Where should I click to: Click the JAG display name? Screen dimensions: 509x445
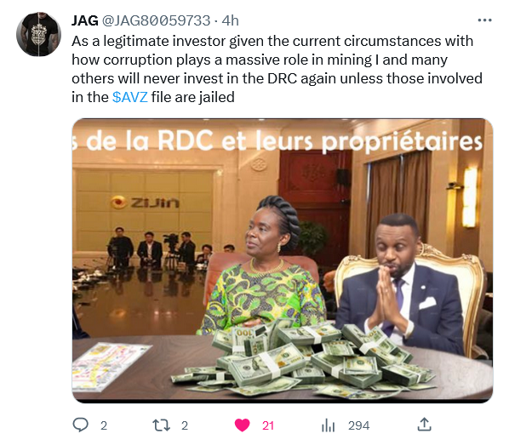[85, 20]
